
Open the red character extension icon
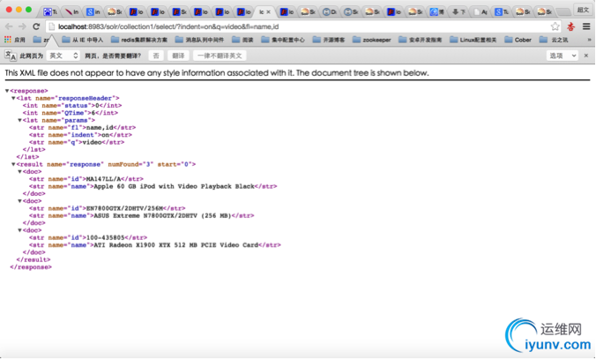coord(571,26)
